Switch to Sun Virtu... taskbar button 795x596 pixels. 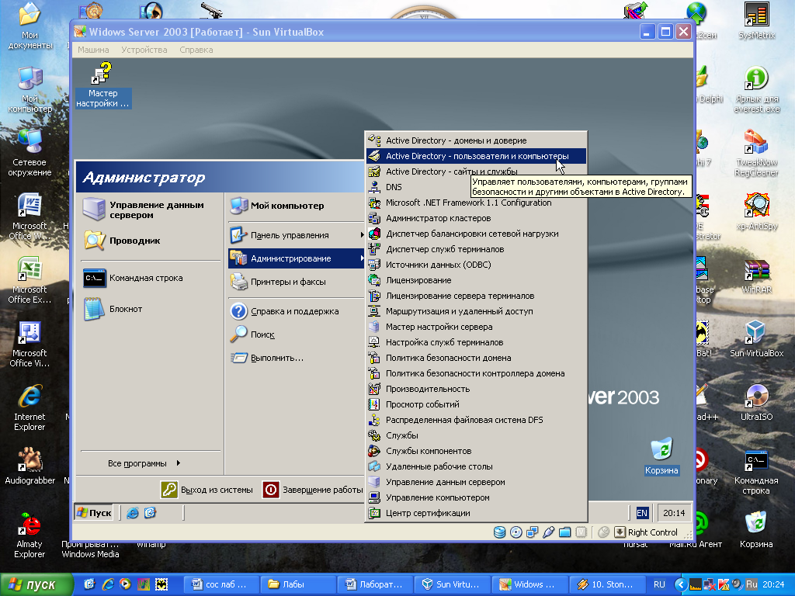click(x=453, y=584)
